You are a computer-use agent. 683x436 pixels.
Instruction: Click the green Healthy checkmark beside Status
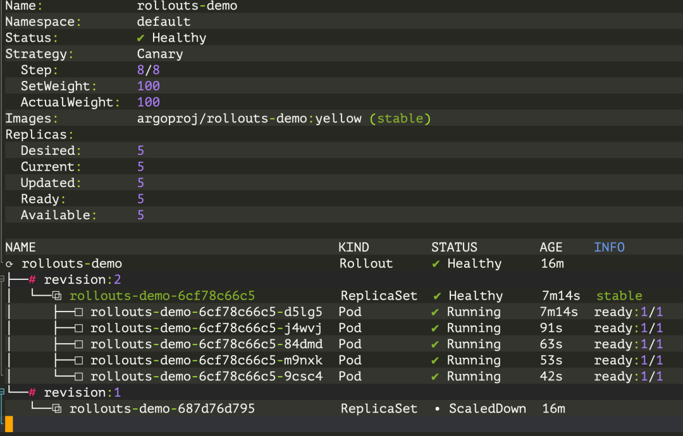click(x=140, y=39)
